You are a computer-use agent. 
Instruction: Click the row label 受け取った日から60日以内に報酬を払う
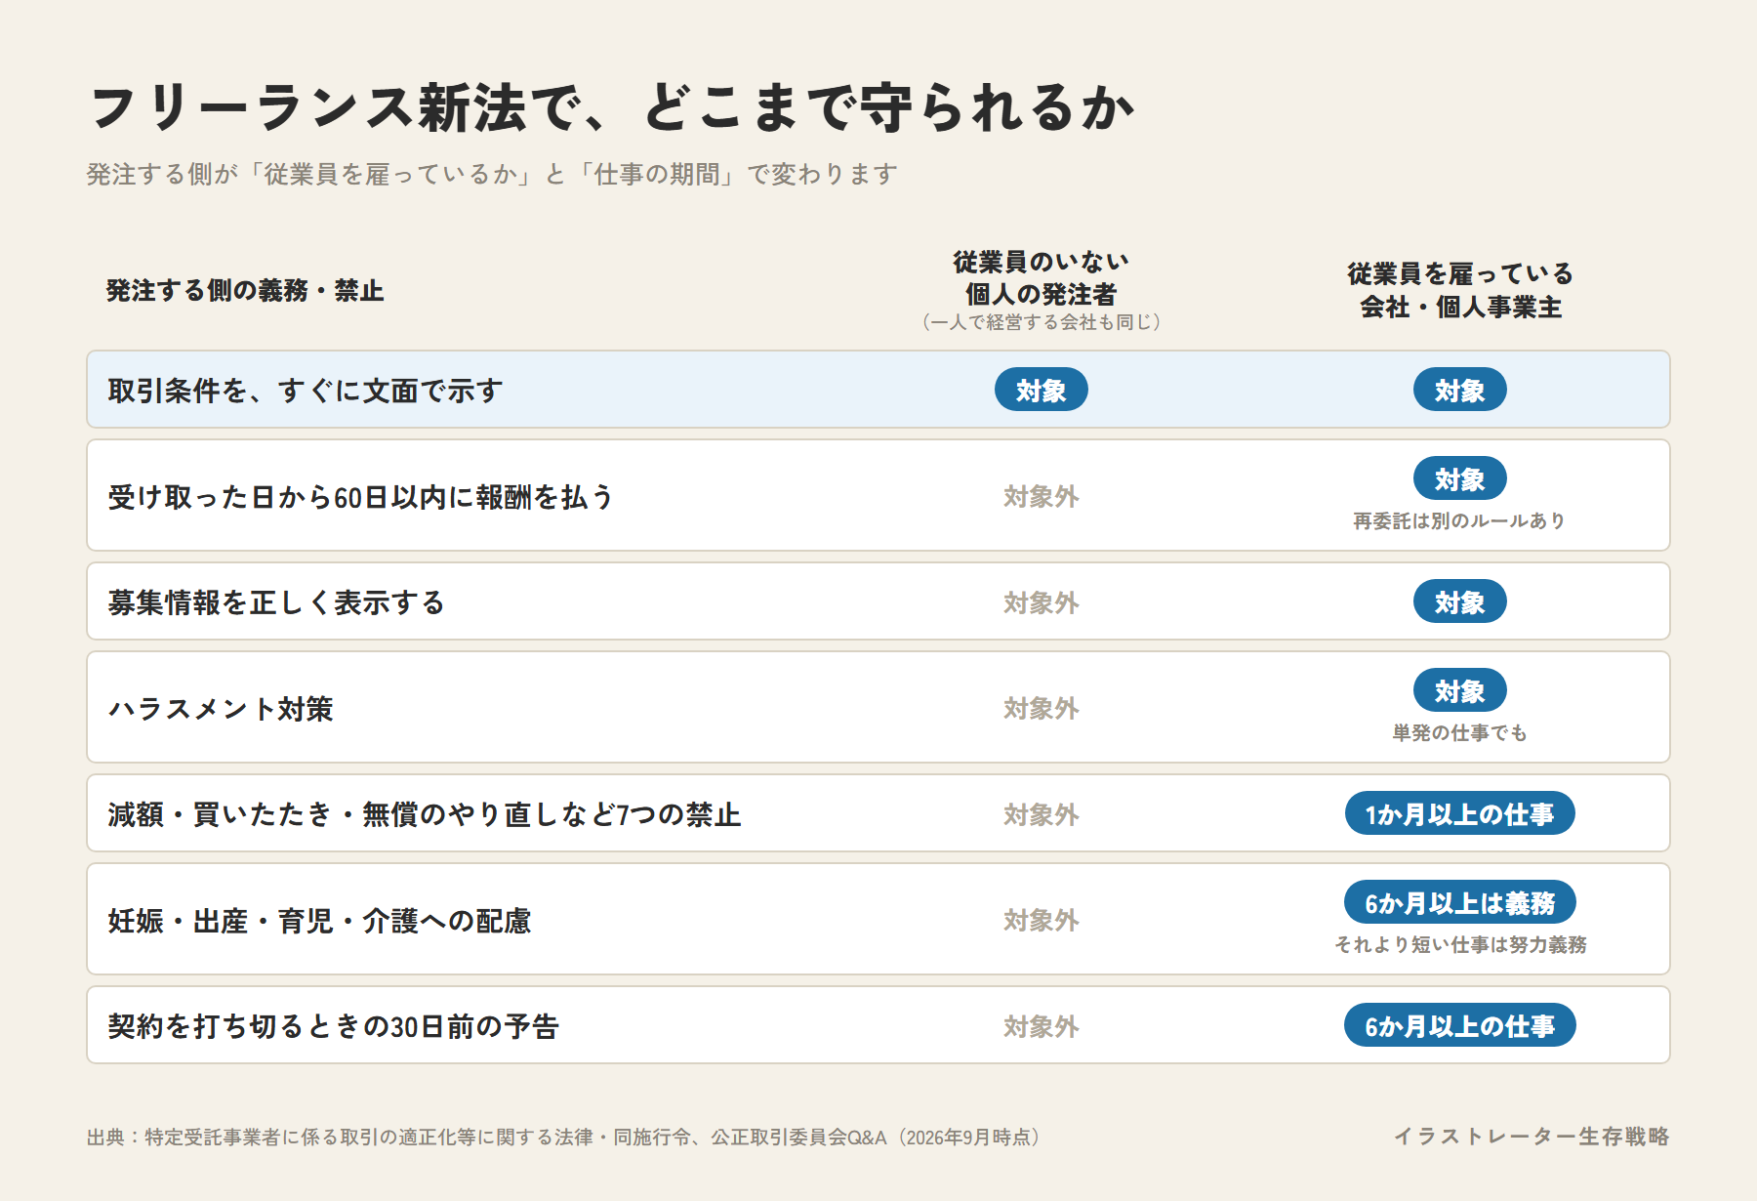tap(361, 497)
